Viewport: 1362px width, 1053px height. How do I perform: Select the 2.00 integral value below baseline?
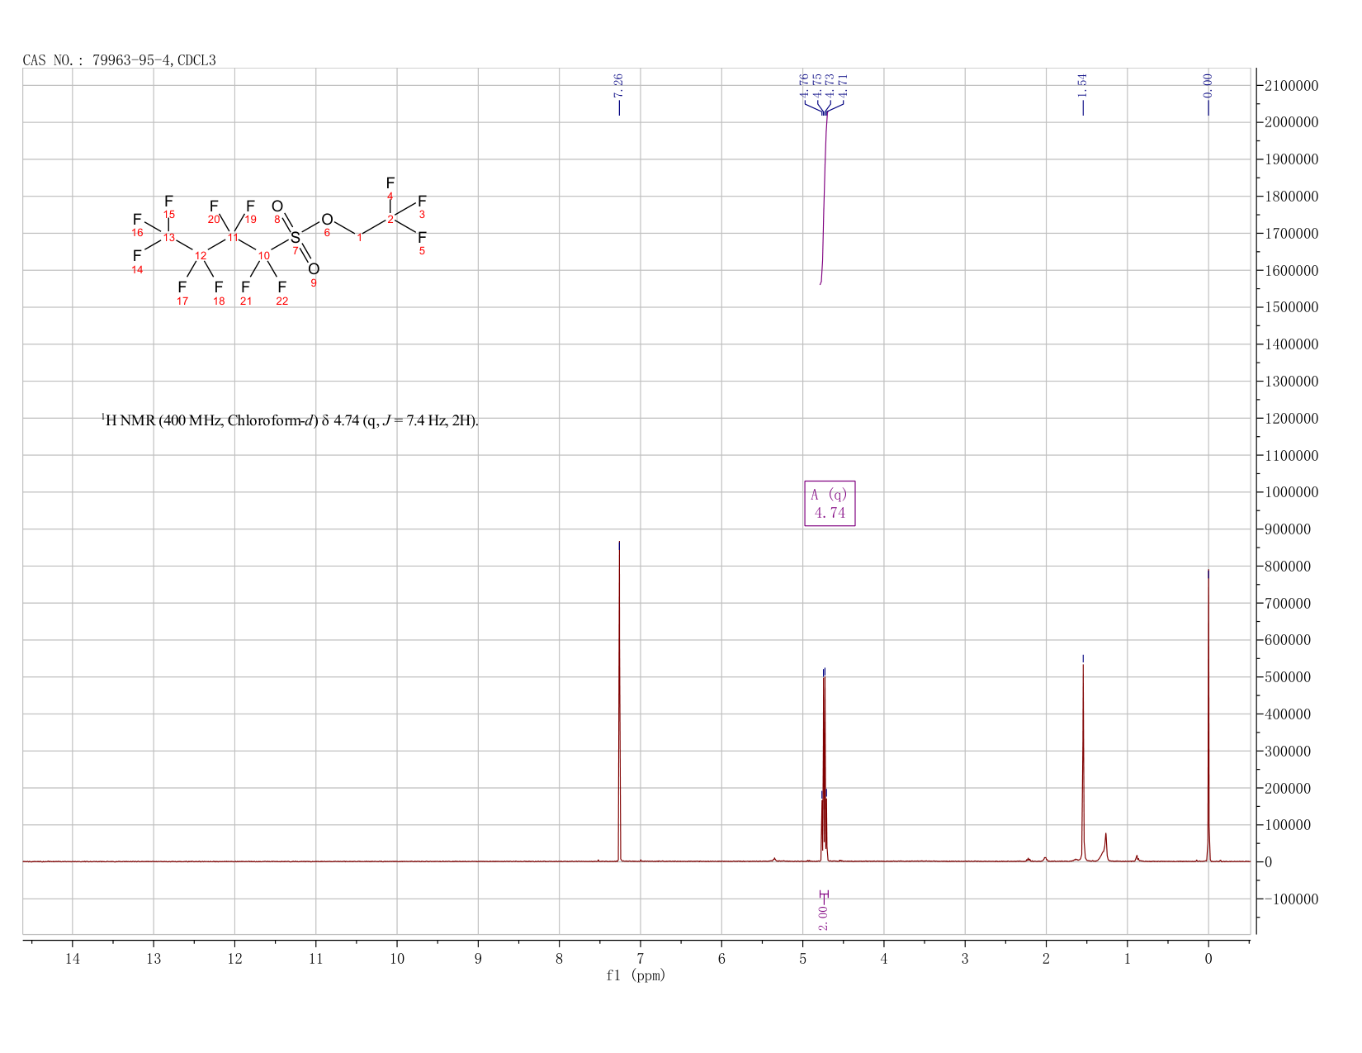click(823, 917)
